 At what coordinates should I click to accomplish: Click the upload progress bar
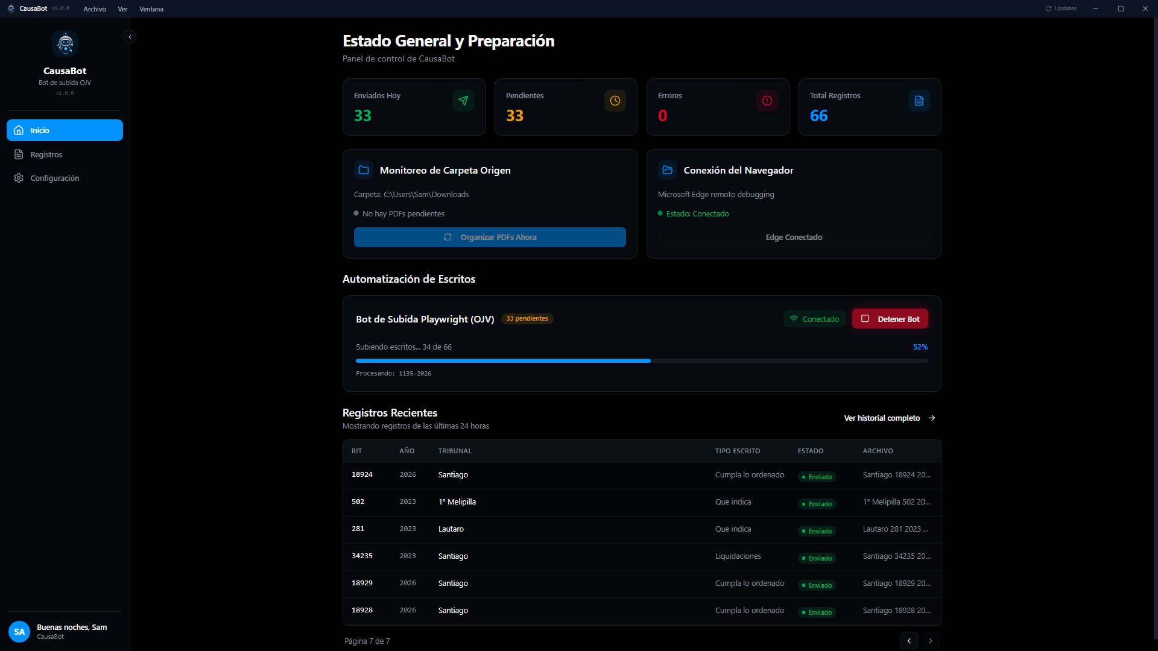pyautogui.click(x=642, y=360)
